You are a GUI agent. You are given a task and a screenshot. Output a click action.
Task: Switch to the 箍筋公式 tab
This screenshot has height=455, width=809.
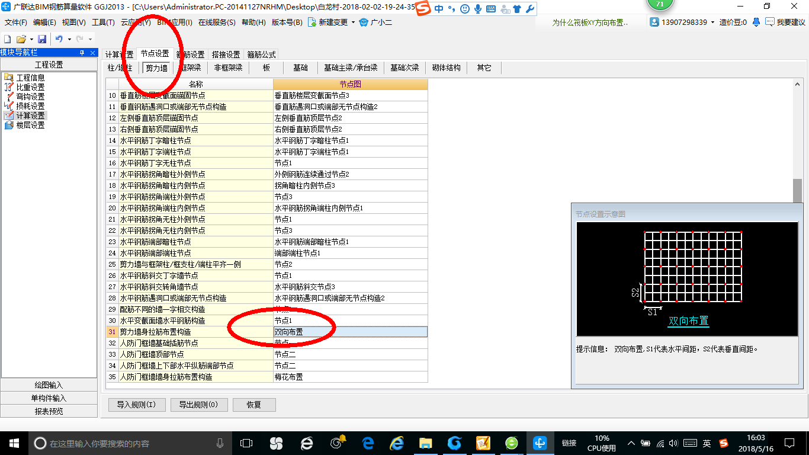261,55
